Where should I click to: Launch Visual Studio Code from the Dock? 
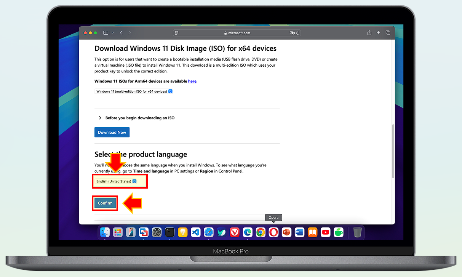pyautogui.click(x=195, y=232)
